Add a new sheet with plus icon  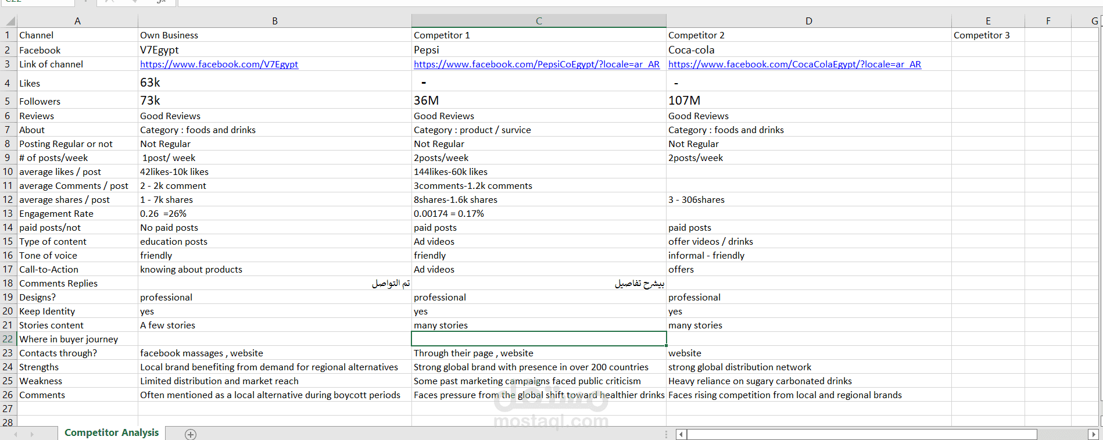point(191,434)
